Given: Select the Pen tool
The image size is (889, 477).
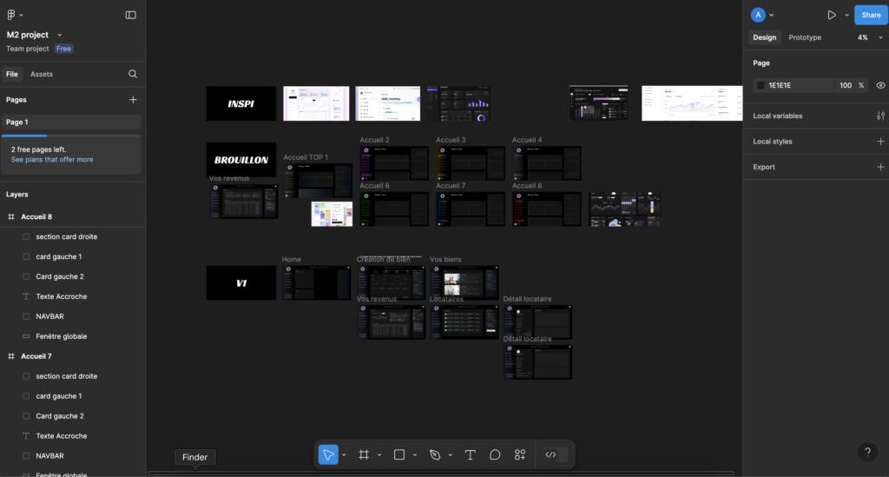Looking at the screenshot, I should tap(435, 454).
